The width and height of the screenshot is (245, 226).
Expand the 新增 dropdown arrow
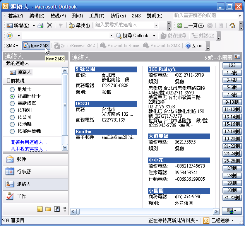click(34, 26)
